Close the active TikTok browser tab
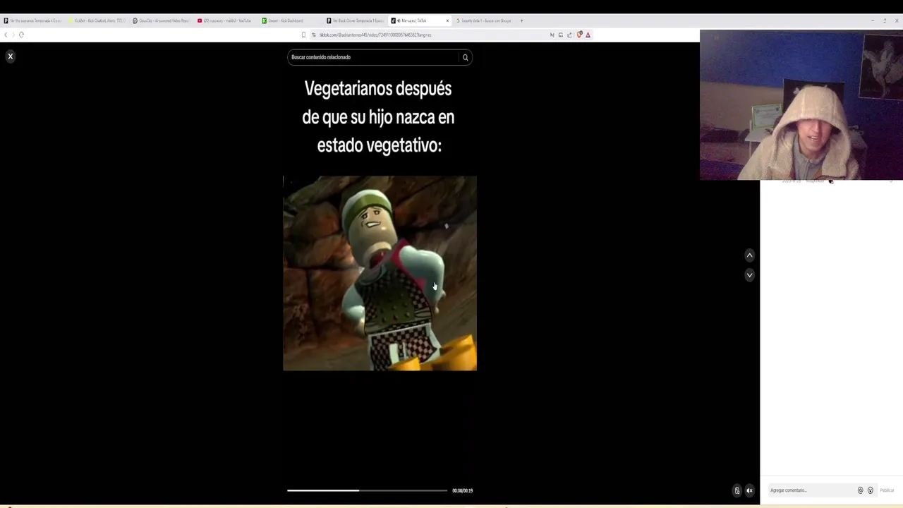Screen dimensions: 903x508 coord(447,20)
